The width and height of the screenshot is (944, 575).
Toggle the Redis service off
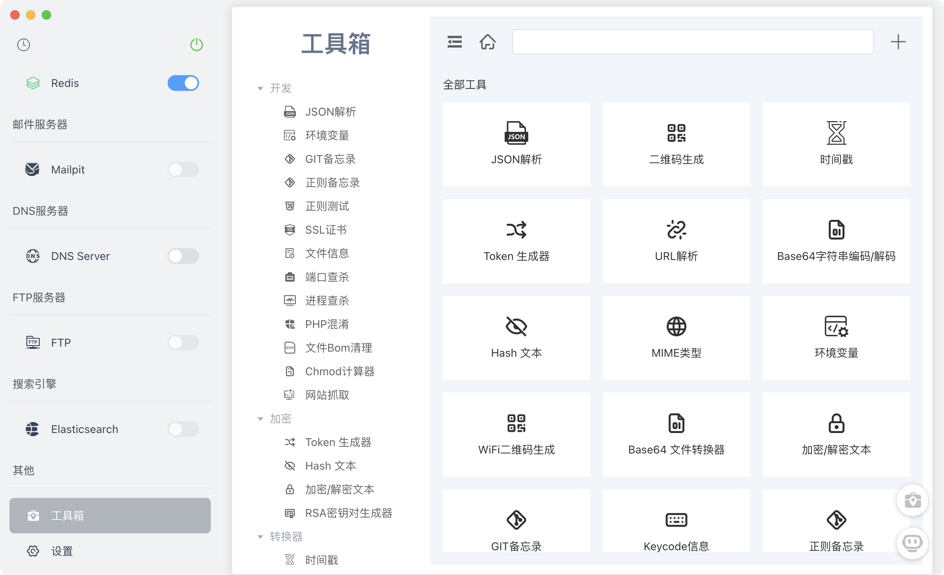coord(183,83)
